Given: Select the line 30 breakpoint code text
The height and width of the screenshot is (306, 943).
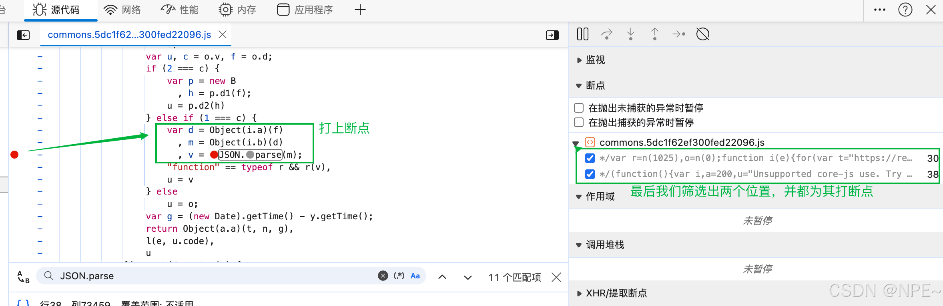Looking at the screenshot, I should click(756, 158).
